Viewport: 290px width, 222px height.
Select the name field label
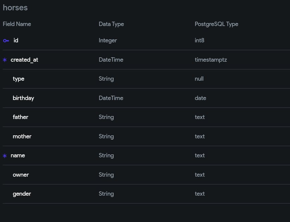coord(18,155)
